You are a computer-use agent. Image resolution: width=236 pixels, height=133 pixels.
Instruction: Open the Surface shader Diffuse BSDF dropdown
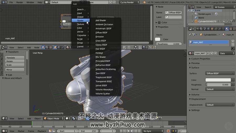(220, 73)
